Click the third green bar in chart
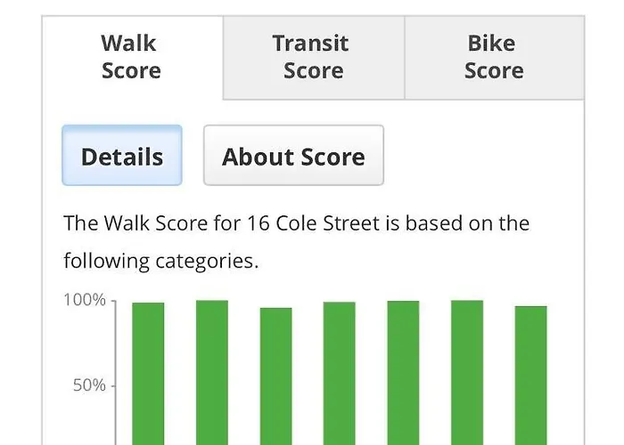 click(275, 376)
